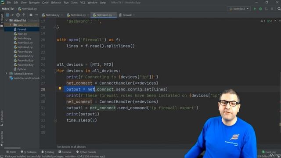
Task: Toggle the Structure tool window stripe
Action: click(x=2, y=118)
